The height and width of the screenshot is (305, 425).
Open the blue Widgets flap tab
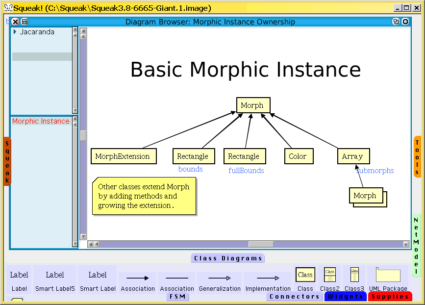[346, 297]
